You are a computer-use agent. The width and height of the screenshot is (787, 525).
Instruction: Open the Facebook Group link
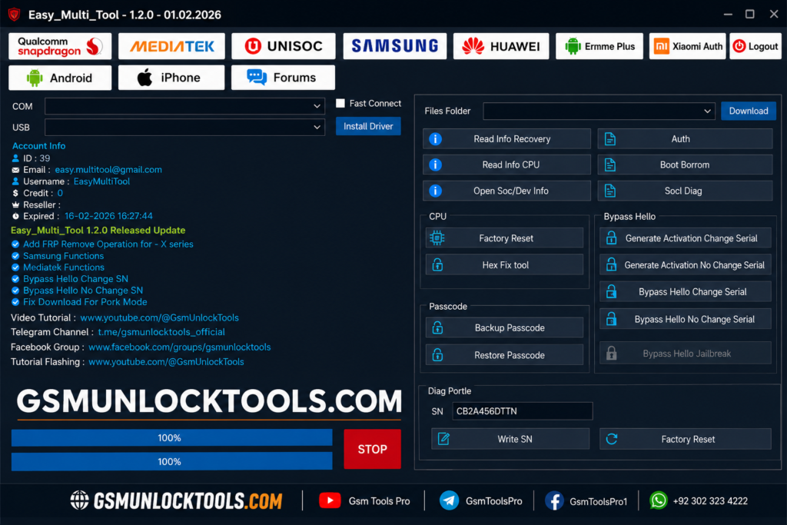click(180, 347)
